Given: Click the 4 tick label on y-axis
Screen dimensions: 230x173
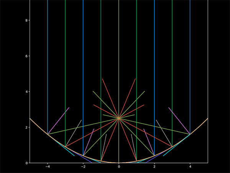Looking at the screenshot, I should coord(26,92).
